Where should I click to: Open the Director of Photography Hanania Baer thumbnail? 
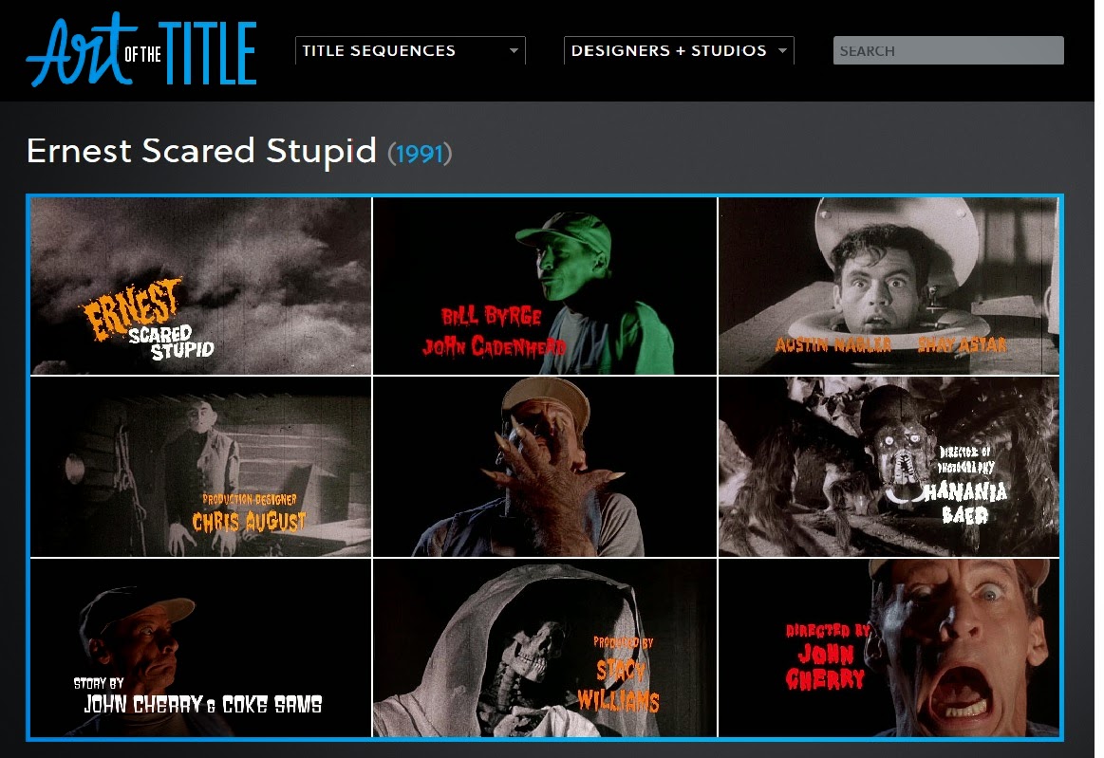point(889,467)
